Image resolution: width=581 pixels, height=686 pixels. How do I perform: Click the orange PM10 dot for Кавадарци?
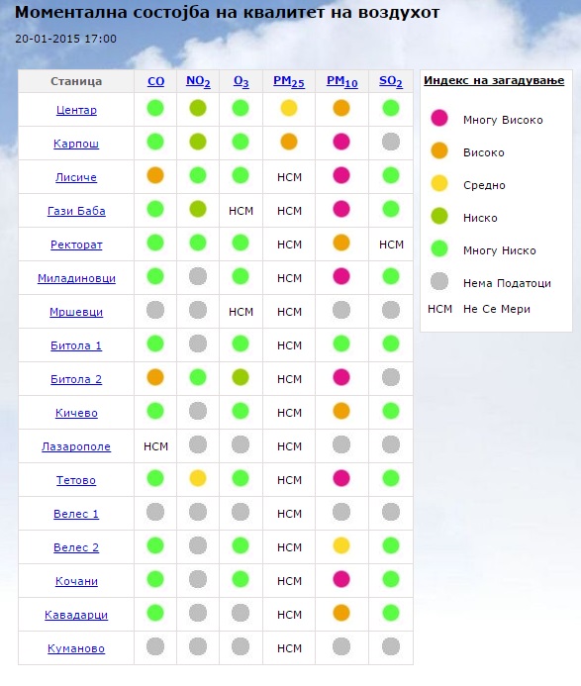click(341, 613)
